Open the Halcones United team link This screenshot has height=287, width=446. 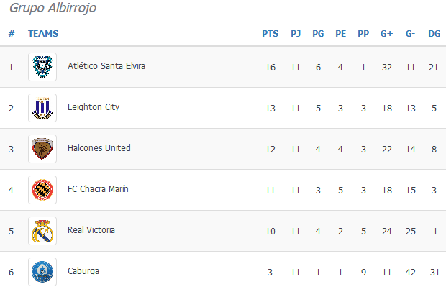pyautogui.click(x=99, y=148)
